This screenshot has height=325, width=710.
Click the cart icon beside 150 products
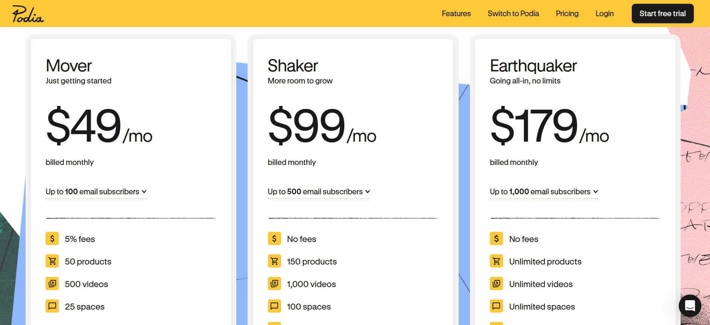tap(274, 261)
